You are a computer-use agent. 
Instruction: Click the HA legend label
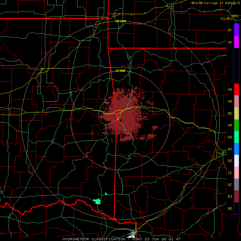[x=230, y=90]
